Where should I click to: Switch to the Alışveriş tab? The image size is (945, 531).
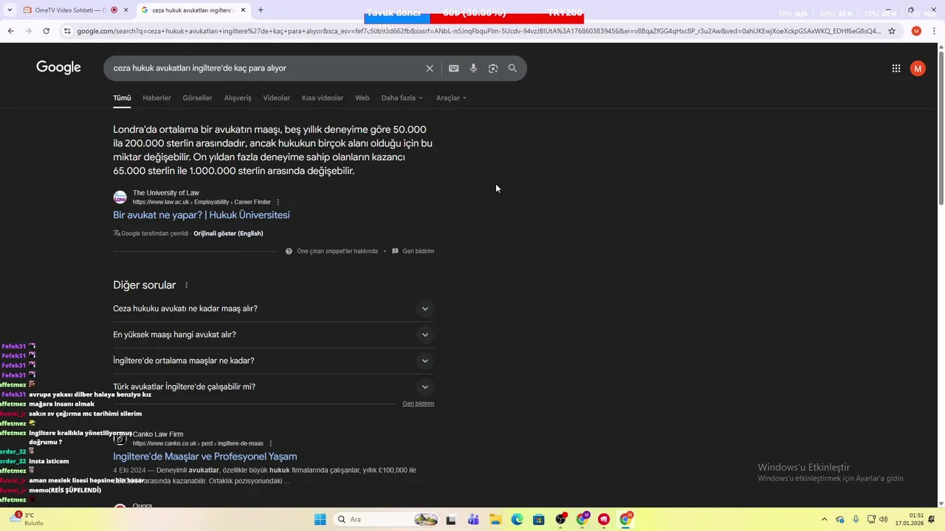click(x=238, y=98)
